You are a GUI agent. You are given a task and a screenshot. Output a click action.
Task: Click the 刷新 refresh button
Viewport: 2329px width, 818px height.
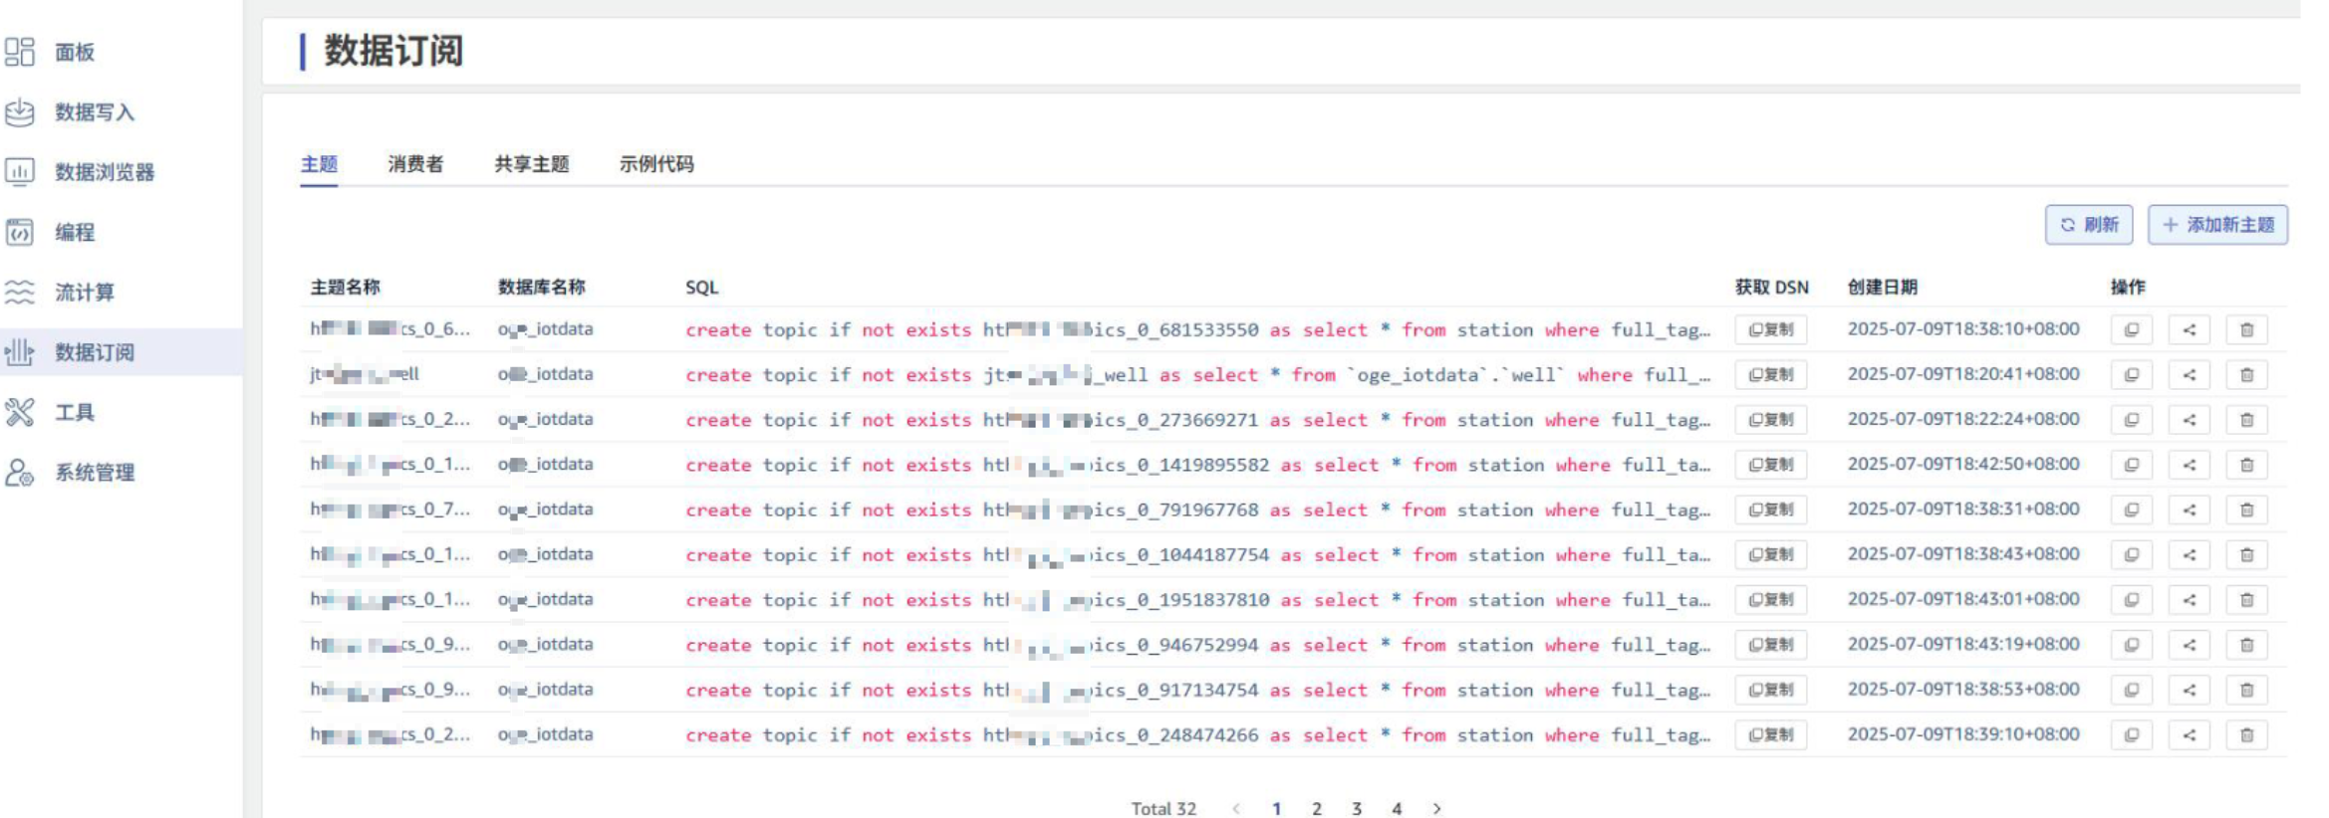2089,225
